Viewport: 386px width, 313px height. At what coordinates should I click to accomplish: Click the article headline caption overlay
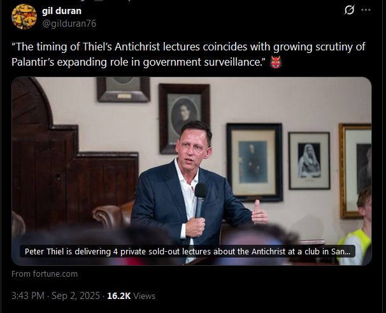(x=187, y=251)
